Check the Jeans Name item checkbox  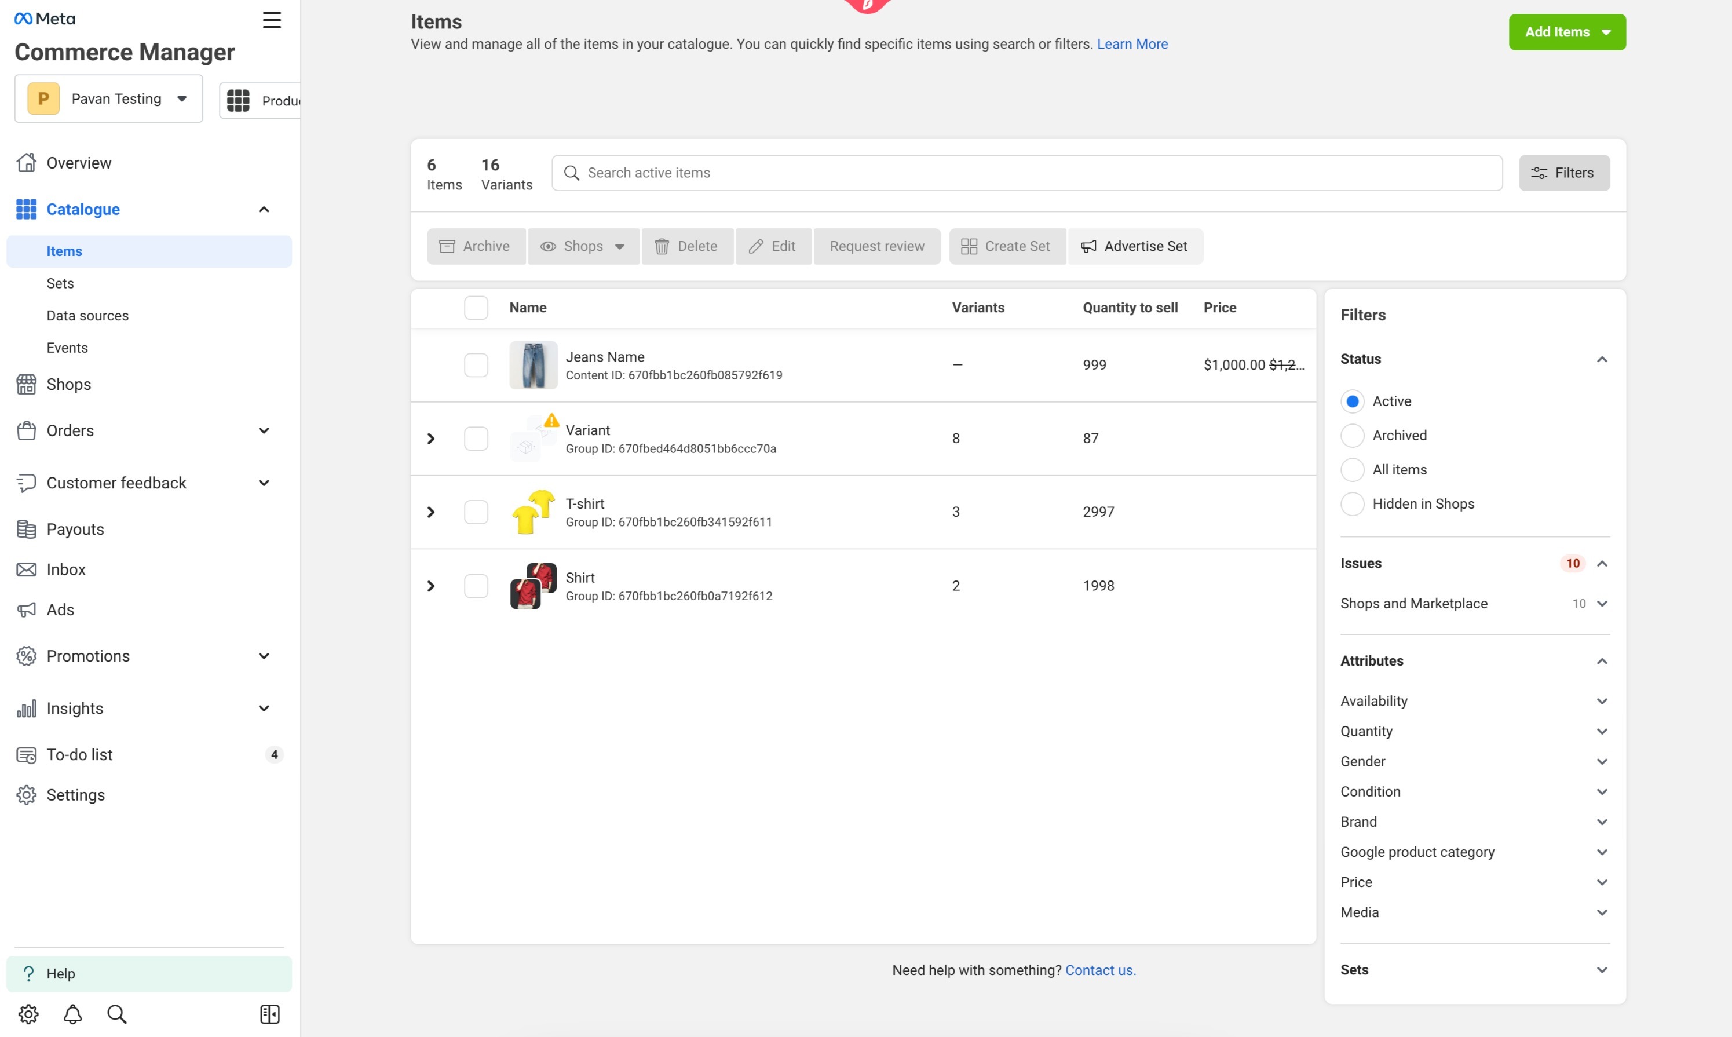coord(476,365)
